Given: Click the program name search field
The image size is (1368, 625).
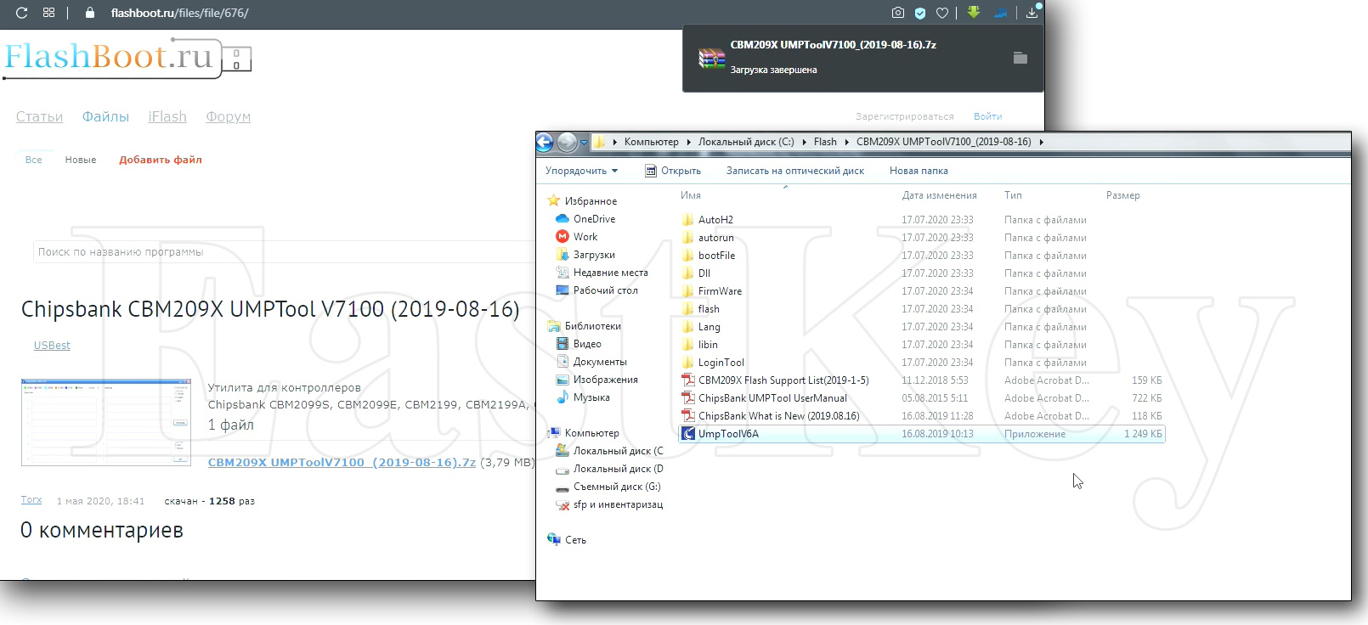Looking at the screenshot, I should [285, 252].
